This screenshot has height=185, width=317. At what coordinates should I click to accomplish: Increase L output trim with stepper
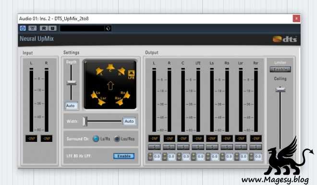[150, 155]
